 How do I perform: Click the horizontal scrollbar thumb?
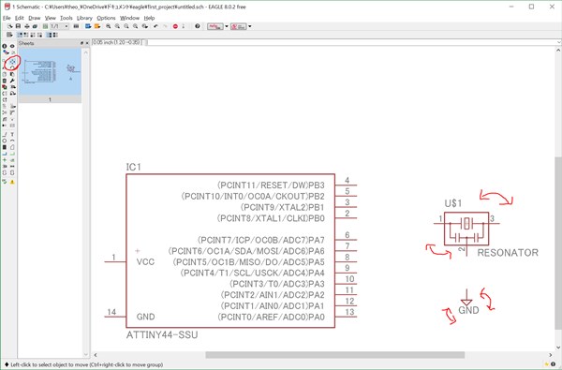point(334,355)
